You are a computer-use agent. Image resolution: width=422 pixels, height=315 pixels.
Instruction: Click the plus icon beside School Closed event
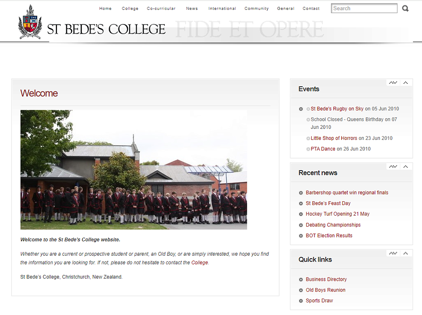[x=308, y=120]
